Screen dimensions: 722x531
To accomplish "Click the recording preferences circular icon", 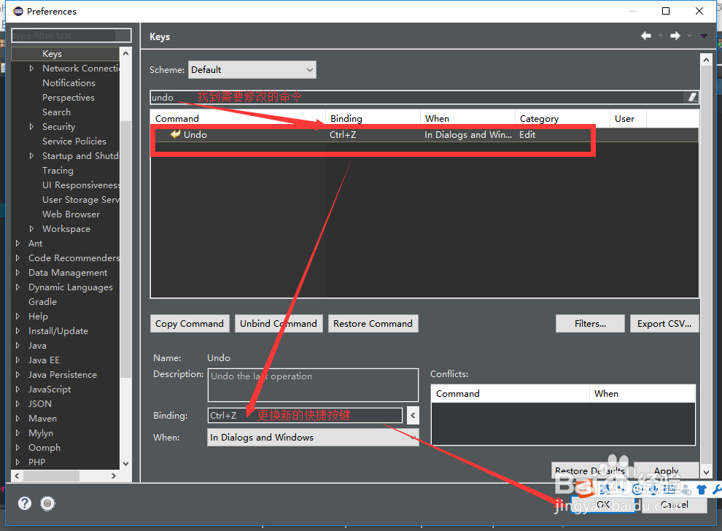I will point(47,503).
